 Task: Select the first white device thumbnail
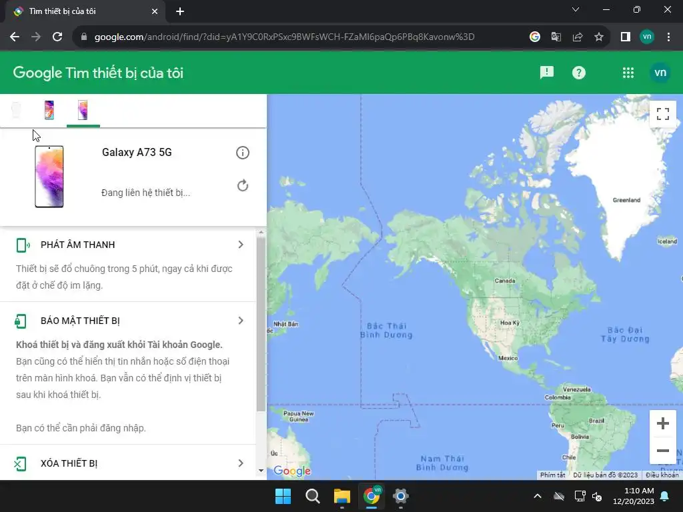(x=16, y=110)
